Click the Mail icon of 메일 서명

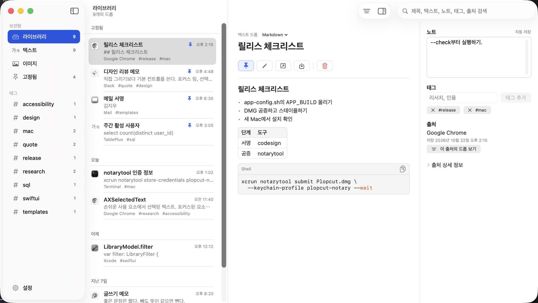tap(95, 100)
